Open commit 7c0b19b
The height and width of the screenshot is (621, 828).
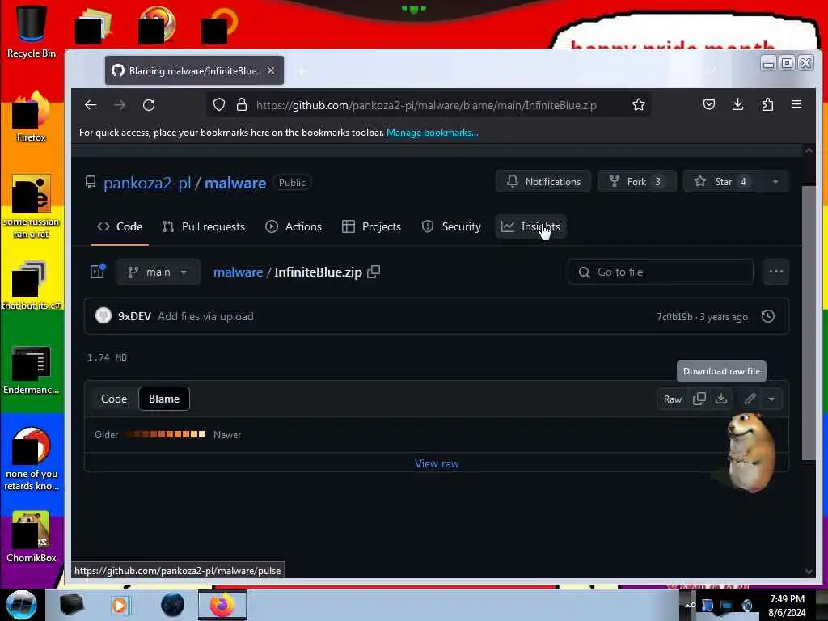point(674,317)
